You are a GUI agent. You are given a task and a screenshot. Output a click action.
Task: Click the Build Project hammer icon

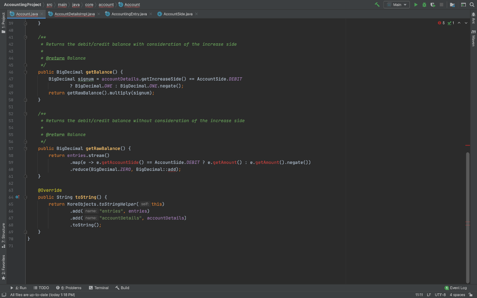click(377, 5)
